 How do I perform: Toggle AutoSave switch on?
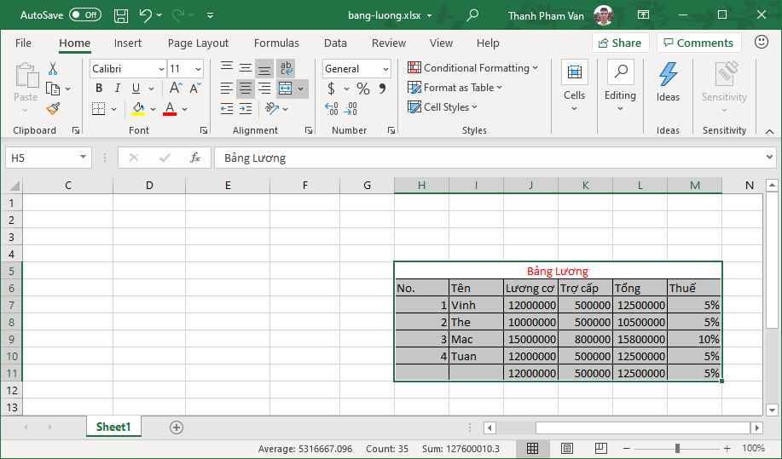[x=84, y=15]
